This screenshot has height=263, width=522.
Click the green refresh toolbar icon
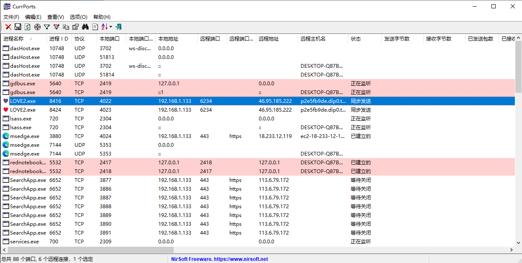coord(28,27)
